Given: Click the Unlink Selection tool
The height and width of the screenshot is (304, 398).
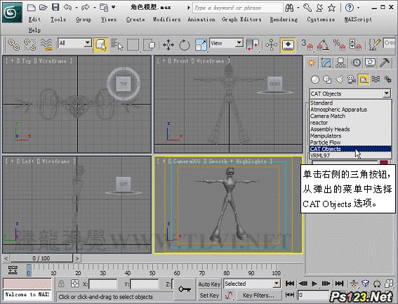Looking at the screenshot, I should [x=30, y=44].
